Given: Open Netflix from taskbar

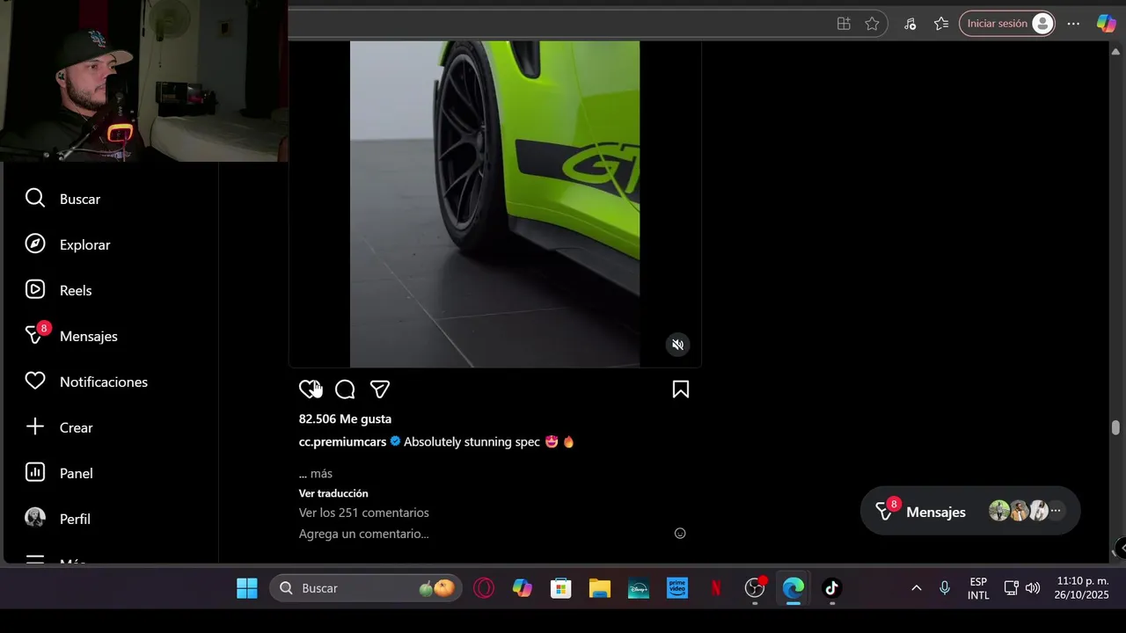Looking at the screenshot, I should click(716, 588).
